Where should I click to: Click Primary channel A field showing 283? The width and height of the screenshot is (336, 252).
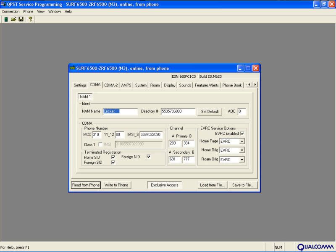(175, 143)
